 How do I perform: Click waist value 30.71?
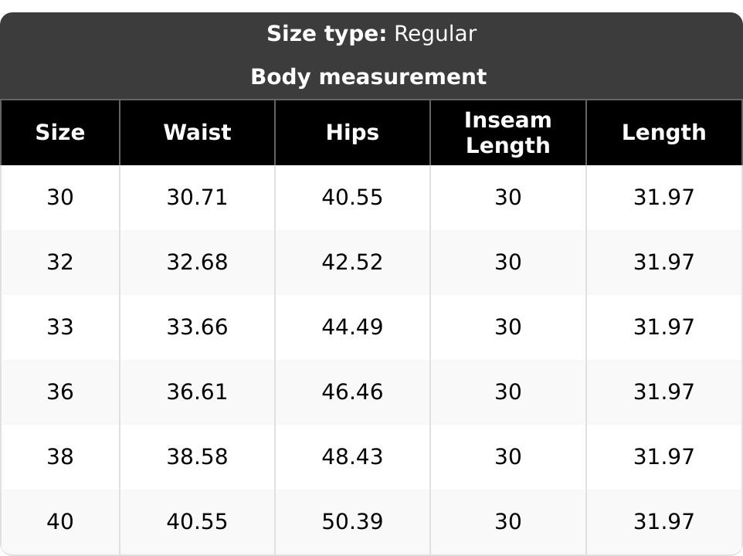click(x=197, y=197)
